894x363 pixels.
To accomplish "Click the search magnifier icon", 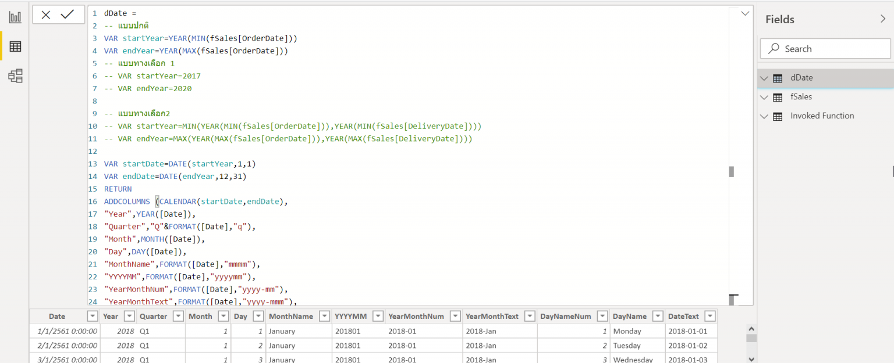I will point(774,49).
